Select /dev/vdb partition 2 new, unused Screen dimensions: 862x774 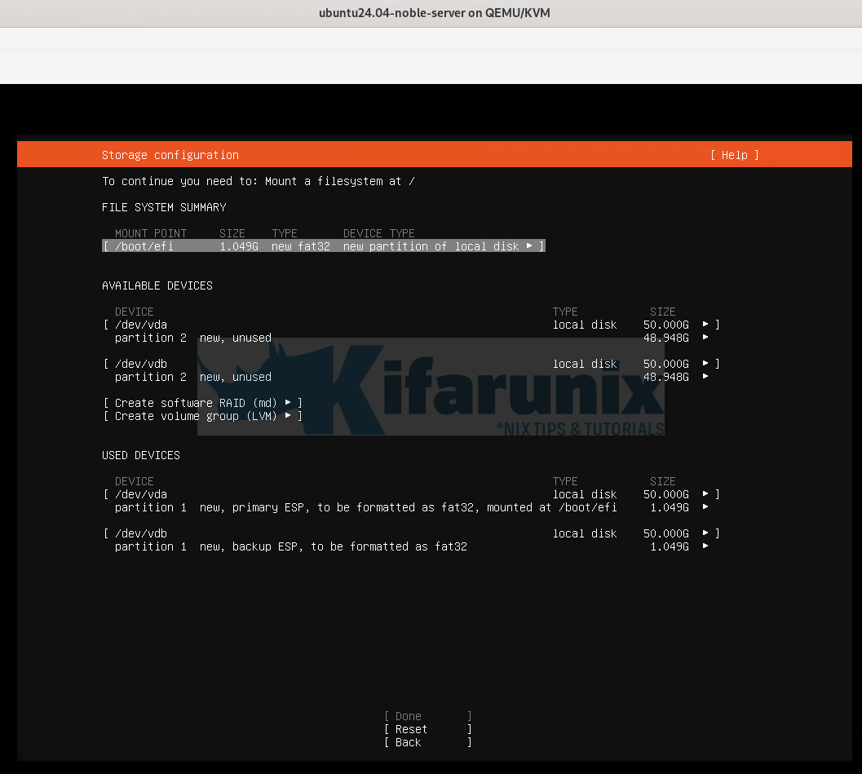(x=412, y=377)
